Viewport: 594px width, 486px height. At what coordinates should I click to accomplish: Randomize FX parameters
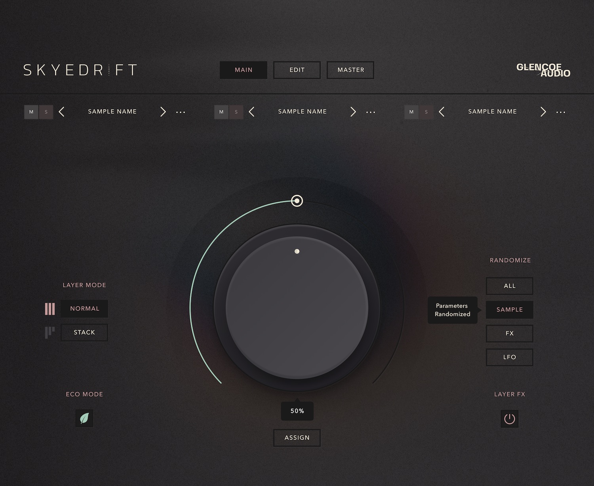[510, 334]
